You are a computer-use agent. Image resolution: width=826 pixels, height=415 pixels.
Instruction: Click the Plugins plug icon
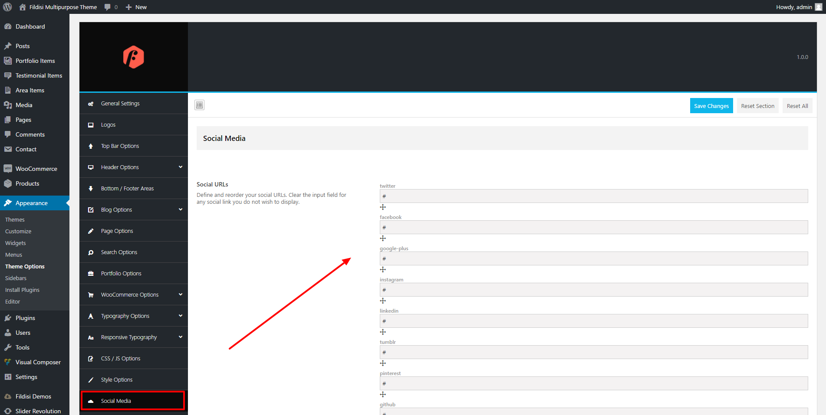click(8, 318)
